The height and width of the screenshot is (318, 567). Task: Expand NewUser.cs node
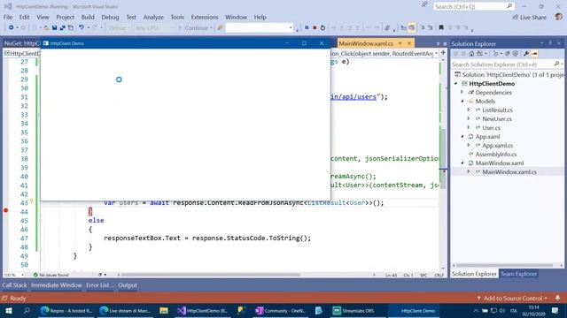[469, 118]
